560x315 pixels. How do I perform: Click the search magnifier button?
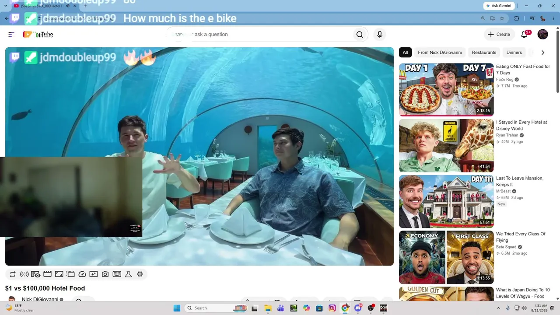click(x=360, y=35)
